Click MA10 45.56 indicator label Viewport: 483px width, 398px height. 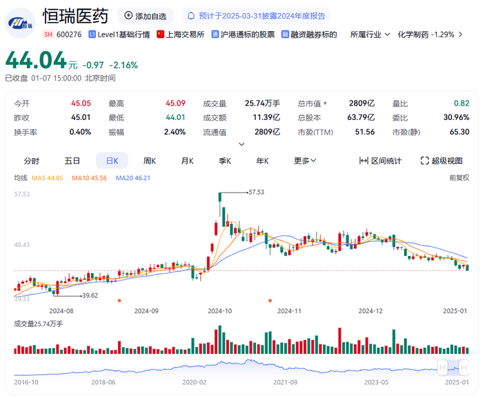(x=89, y=178)
